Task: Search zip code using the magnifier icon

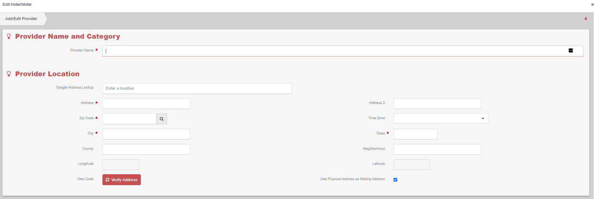Action: [162, 119]
